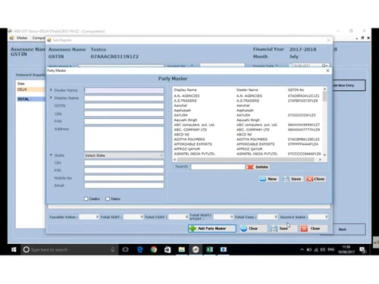This screenshot has width=379, height=284.
Task: Open the Master menu
Action: 22,38
